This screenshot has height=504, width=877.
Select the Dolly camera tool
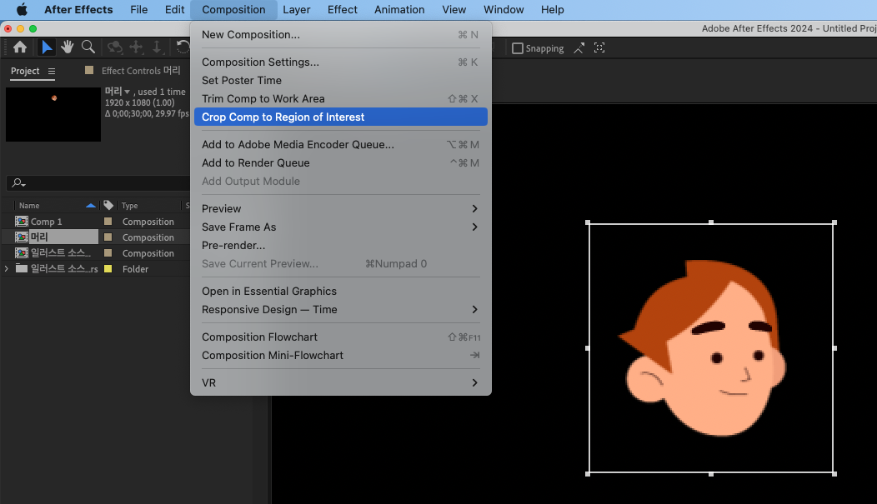158,47
